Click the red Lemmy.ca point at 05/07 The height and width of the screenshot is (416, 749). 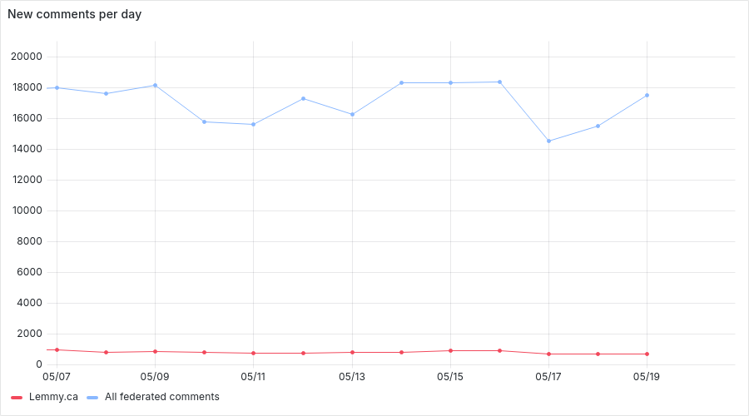(57, 350)
